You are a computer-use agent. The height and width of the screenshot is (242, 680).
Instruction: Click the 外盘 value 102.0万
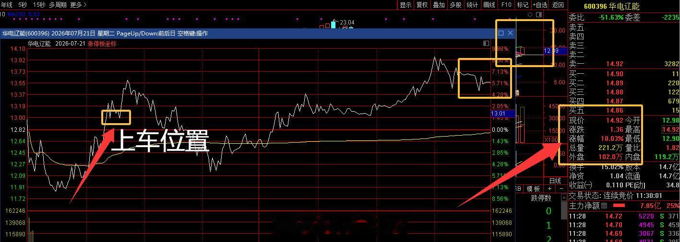click(610, 157)
